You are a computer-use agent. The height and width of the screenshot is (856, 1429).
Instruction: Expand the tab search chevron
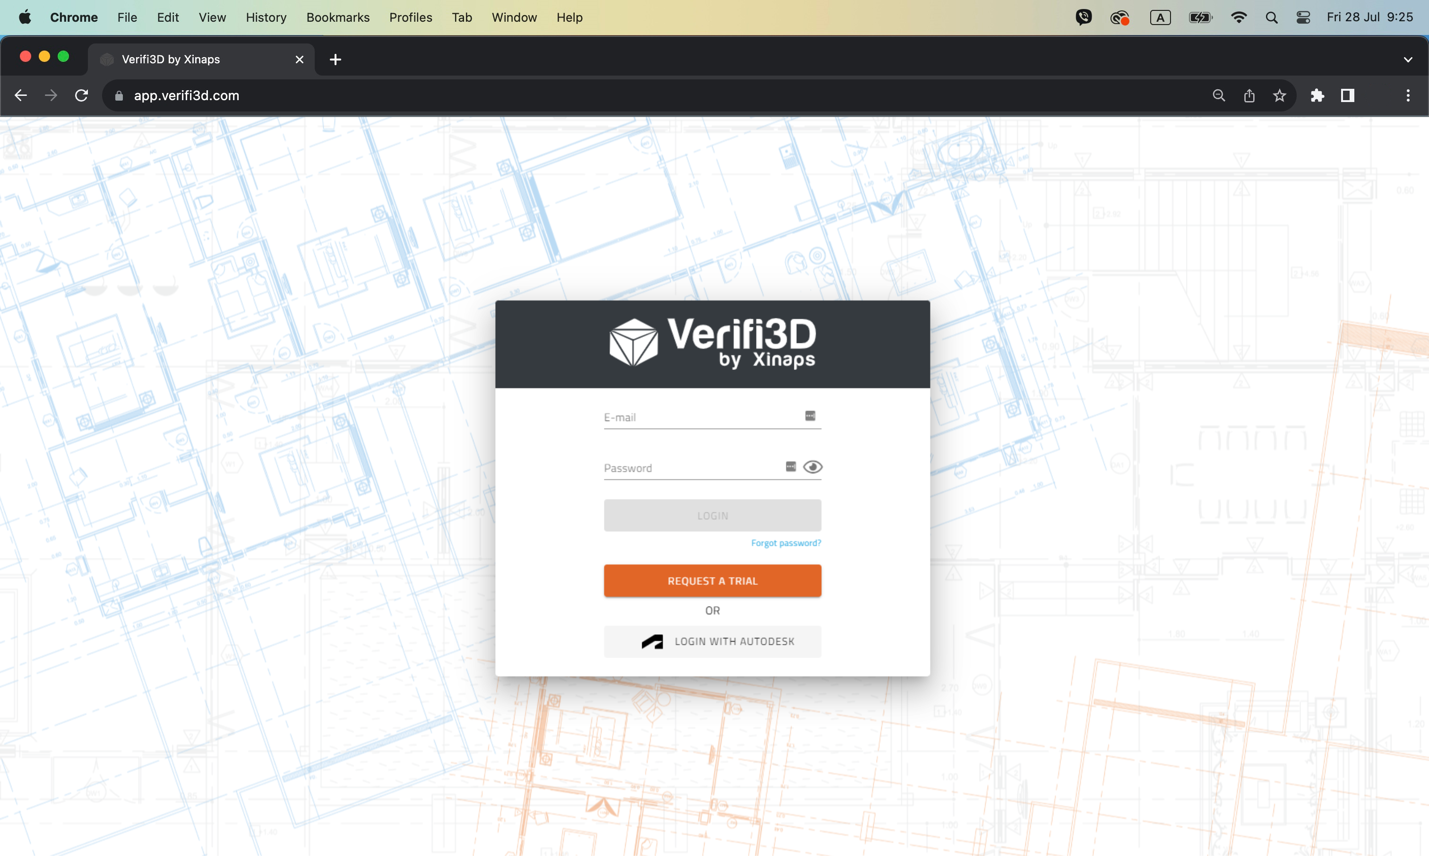point(1408,60)
